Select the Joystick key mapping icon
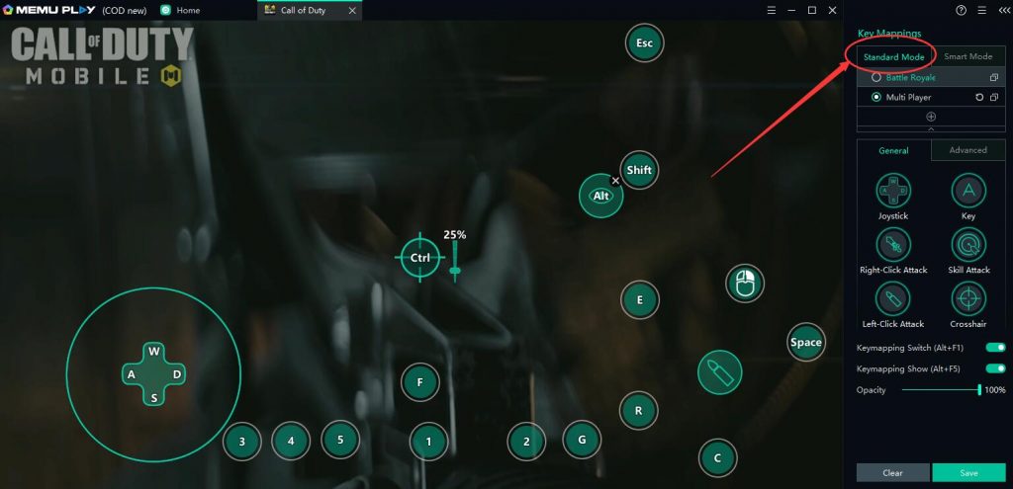1013x489 pixels. [x=893, y=190]
